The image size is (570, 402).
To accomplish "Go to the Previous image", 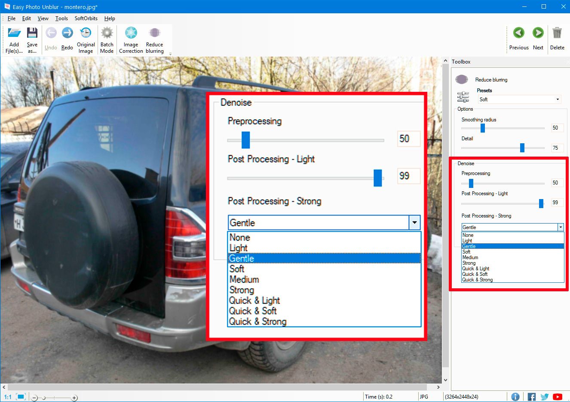I will point(519,33).
